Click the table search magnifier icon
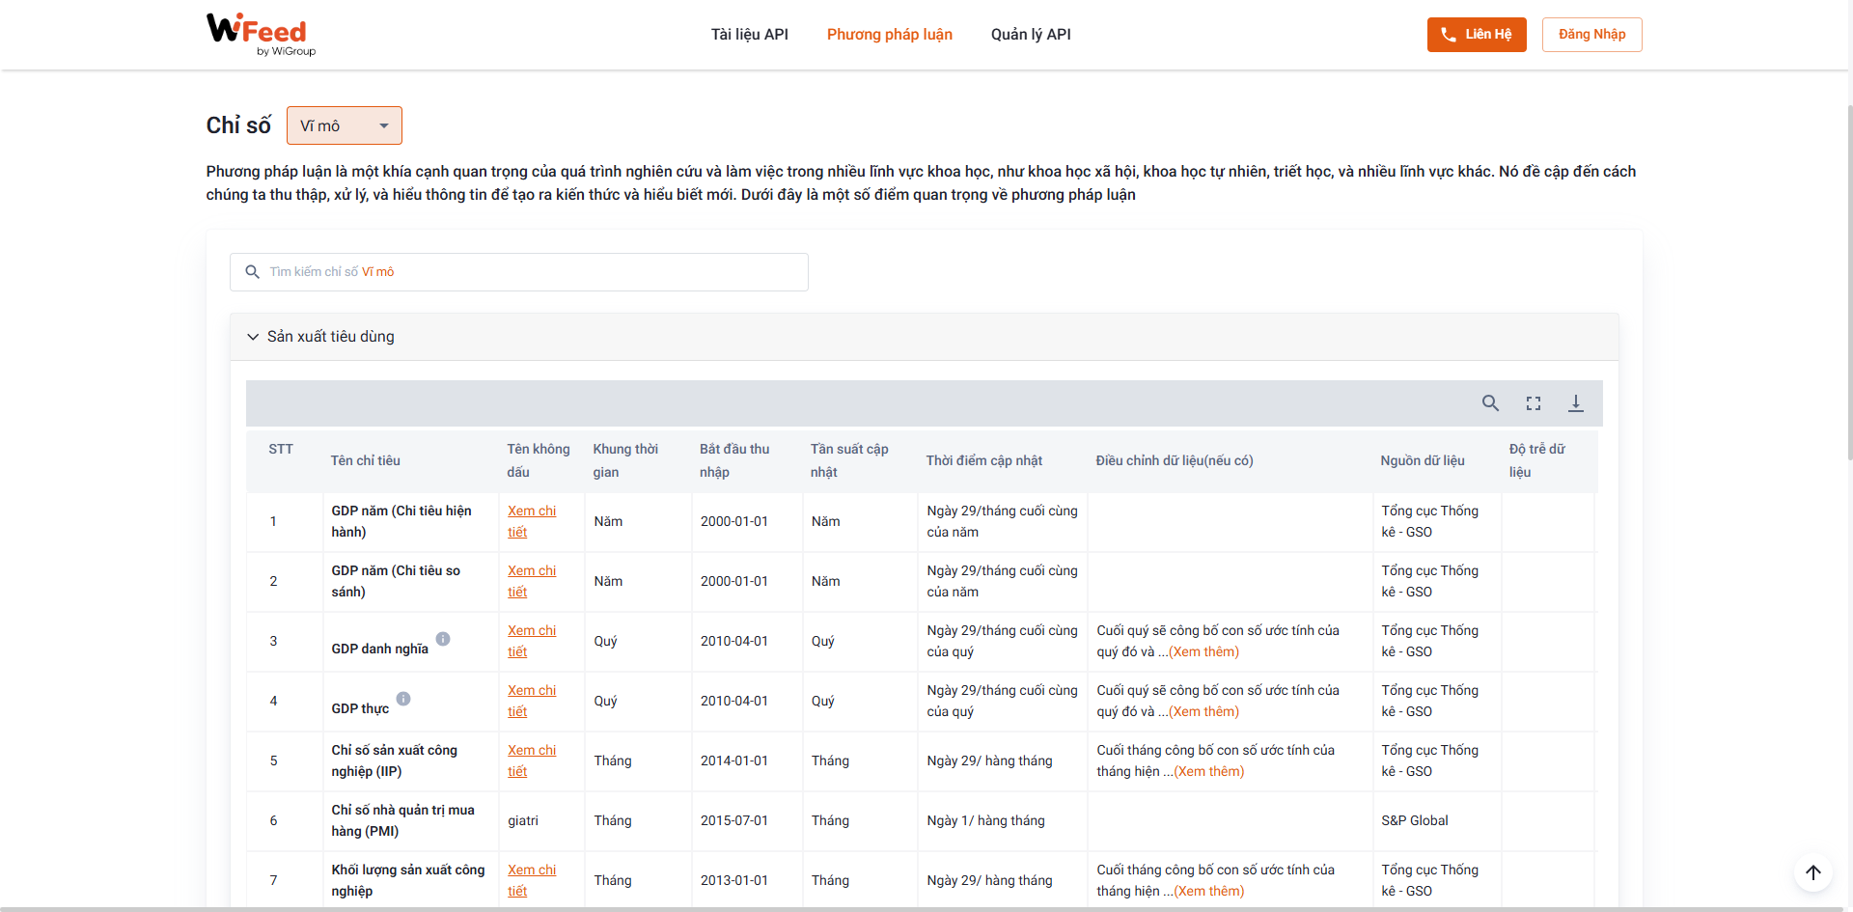Image resolution: width=1853 pixels, height=912 pixels. point(1490,403)
